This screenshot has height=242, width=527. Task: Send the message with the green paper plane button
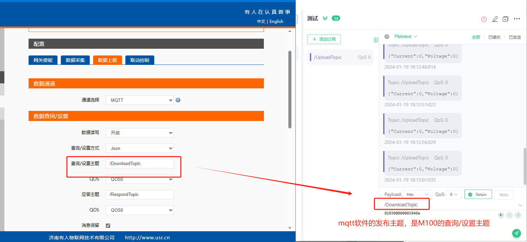tap(516, 233)
